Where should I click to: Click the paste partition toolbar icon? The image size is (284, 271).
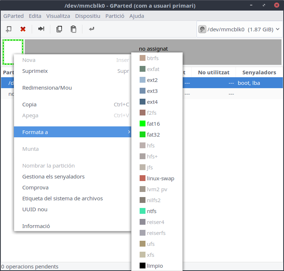(73, 29)
